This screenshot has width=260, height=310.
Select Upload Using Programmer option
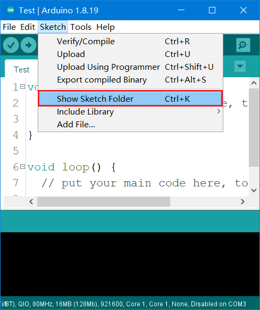pyautogui.click(x=130, y=67)
